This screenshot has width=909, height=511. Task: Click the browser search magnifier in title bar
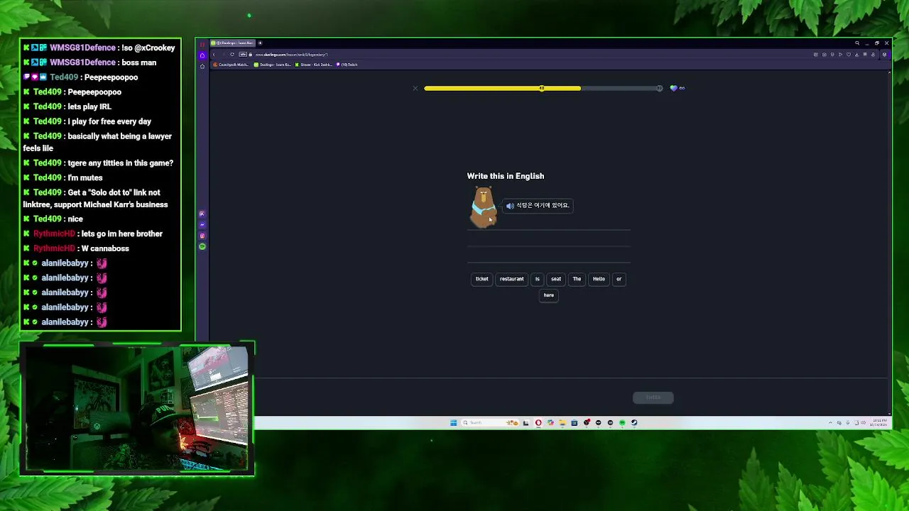point(857,43)
